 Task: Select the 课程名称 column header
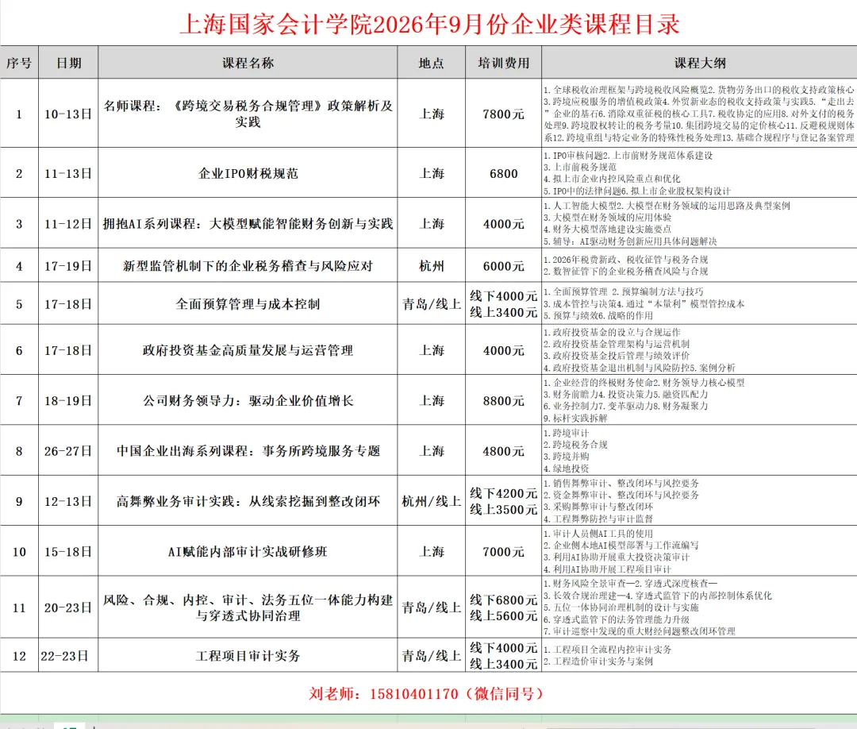(x=248, y=63)
